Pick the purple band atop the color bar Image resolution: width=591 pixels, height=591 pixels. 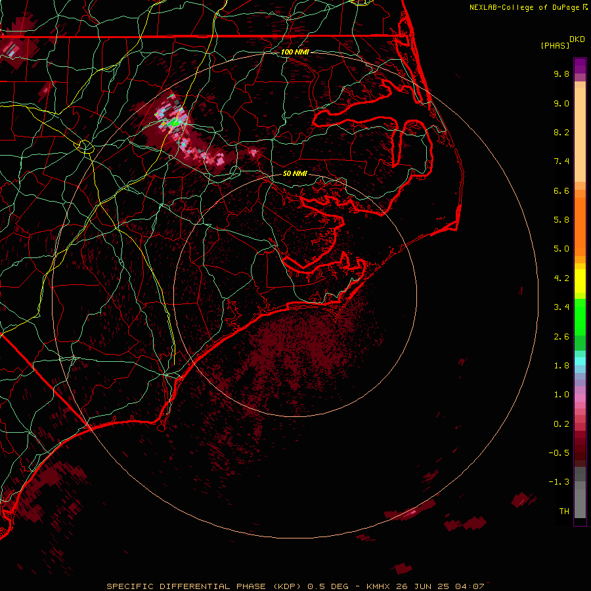tap(580, 66)
